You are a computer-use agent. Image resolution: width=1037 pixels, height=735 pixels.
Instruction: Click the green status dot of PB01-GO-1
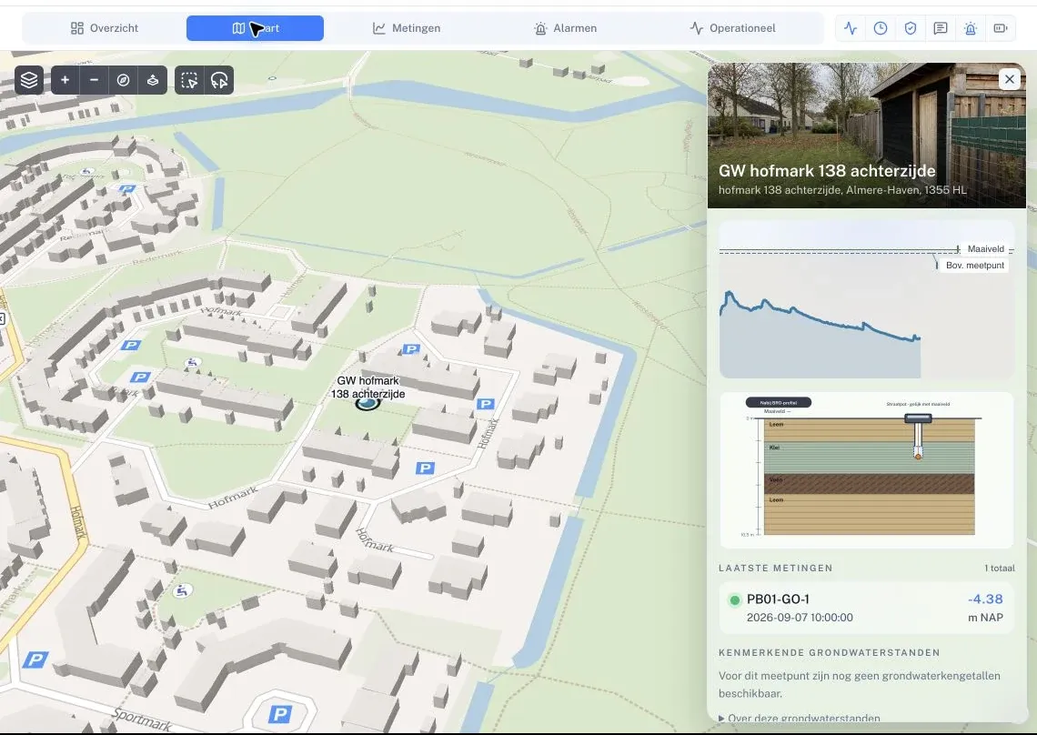734,600
